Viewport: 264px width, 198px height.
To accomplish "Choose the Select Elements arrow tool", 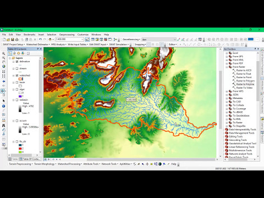I will pos(3,101).
